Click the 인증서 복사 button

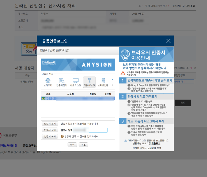coord(50,136)
